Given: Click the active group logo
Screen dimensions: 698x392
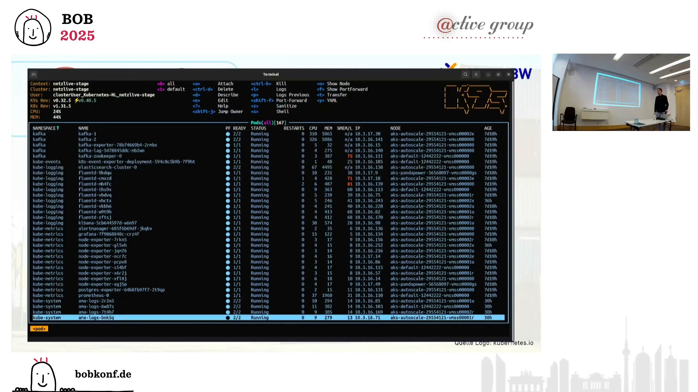Looking at the screenshot, I should (x=479, y=25).
